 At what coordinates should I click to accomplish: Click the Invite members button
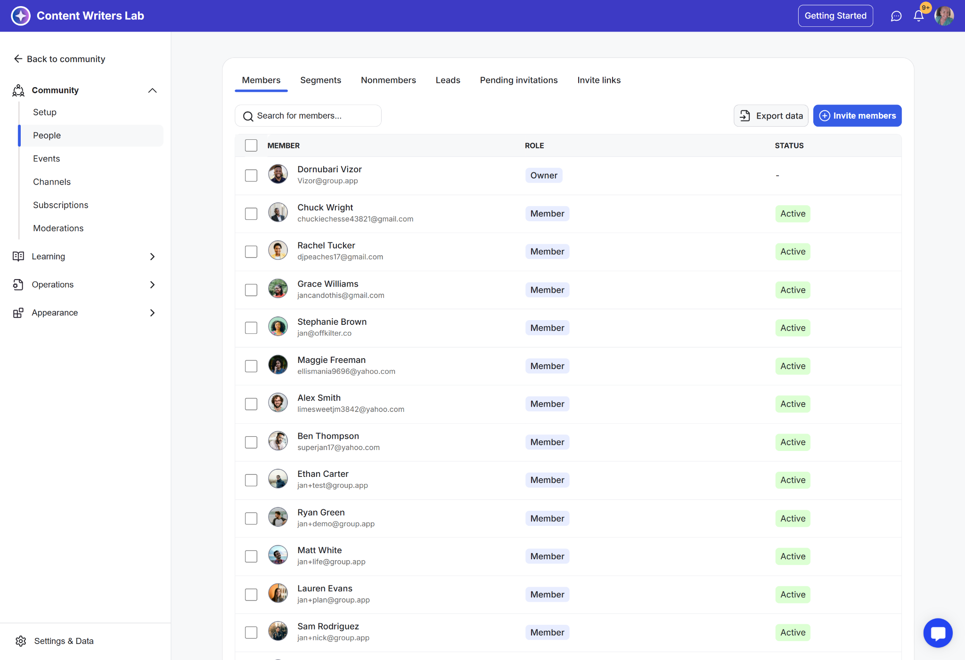click(857, 116)
